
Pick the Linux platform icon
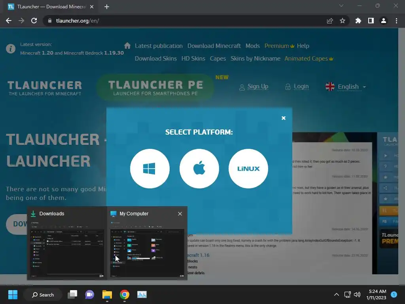pyautogui.click(x=248, y=169)
